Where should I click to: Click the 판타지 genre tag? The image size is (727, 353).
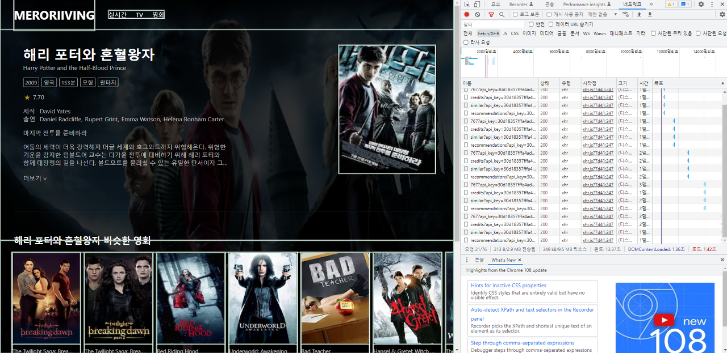107,82
